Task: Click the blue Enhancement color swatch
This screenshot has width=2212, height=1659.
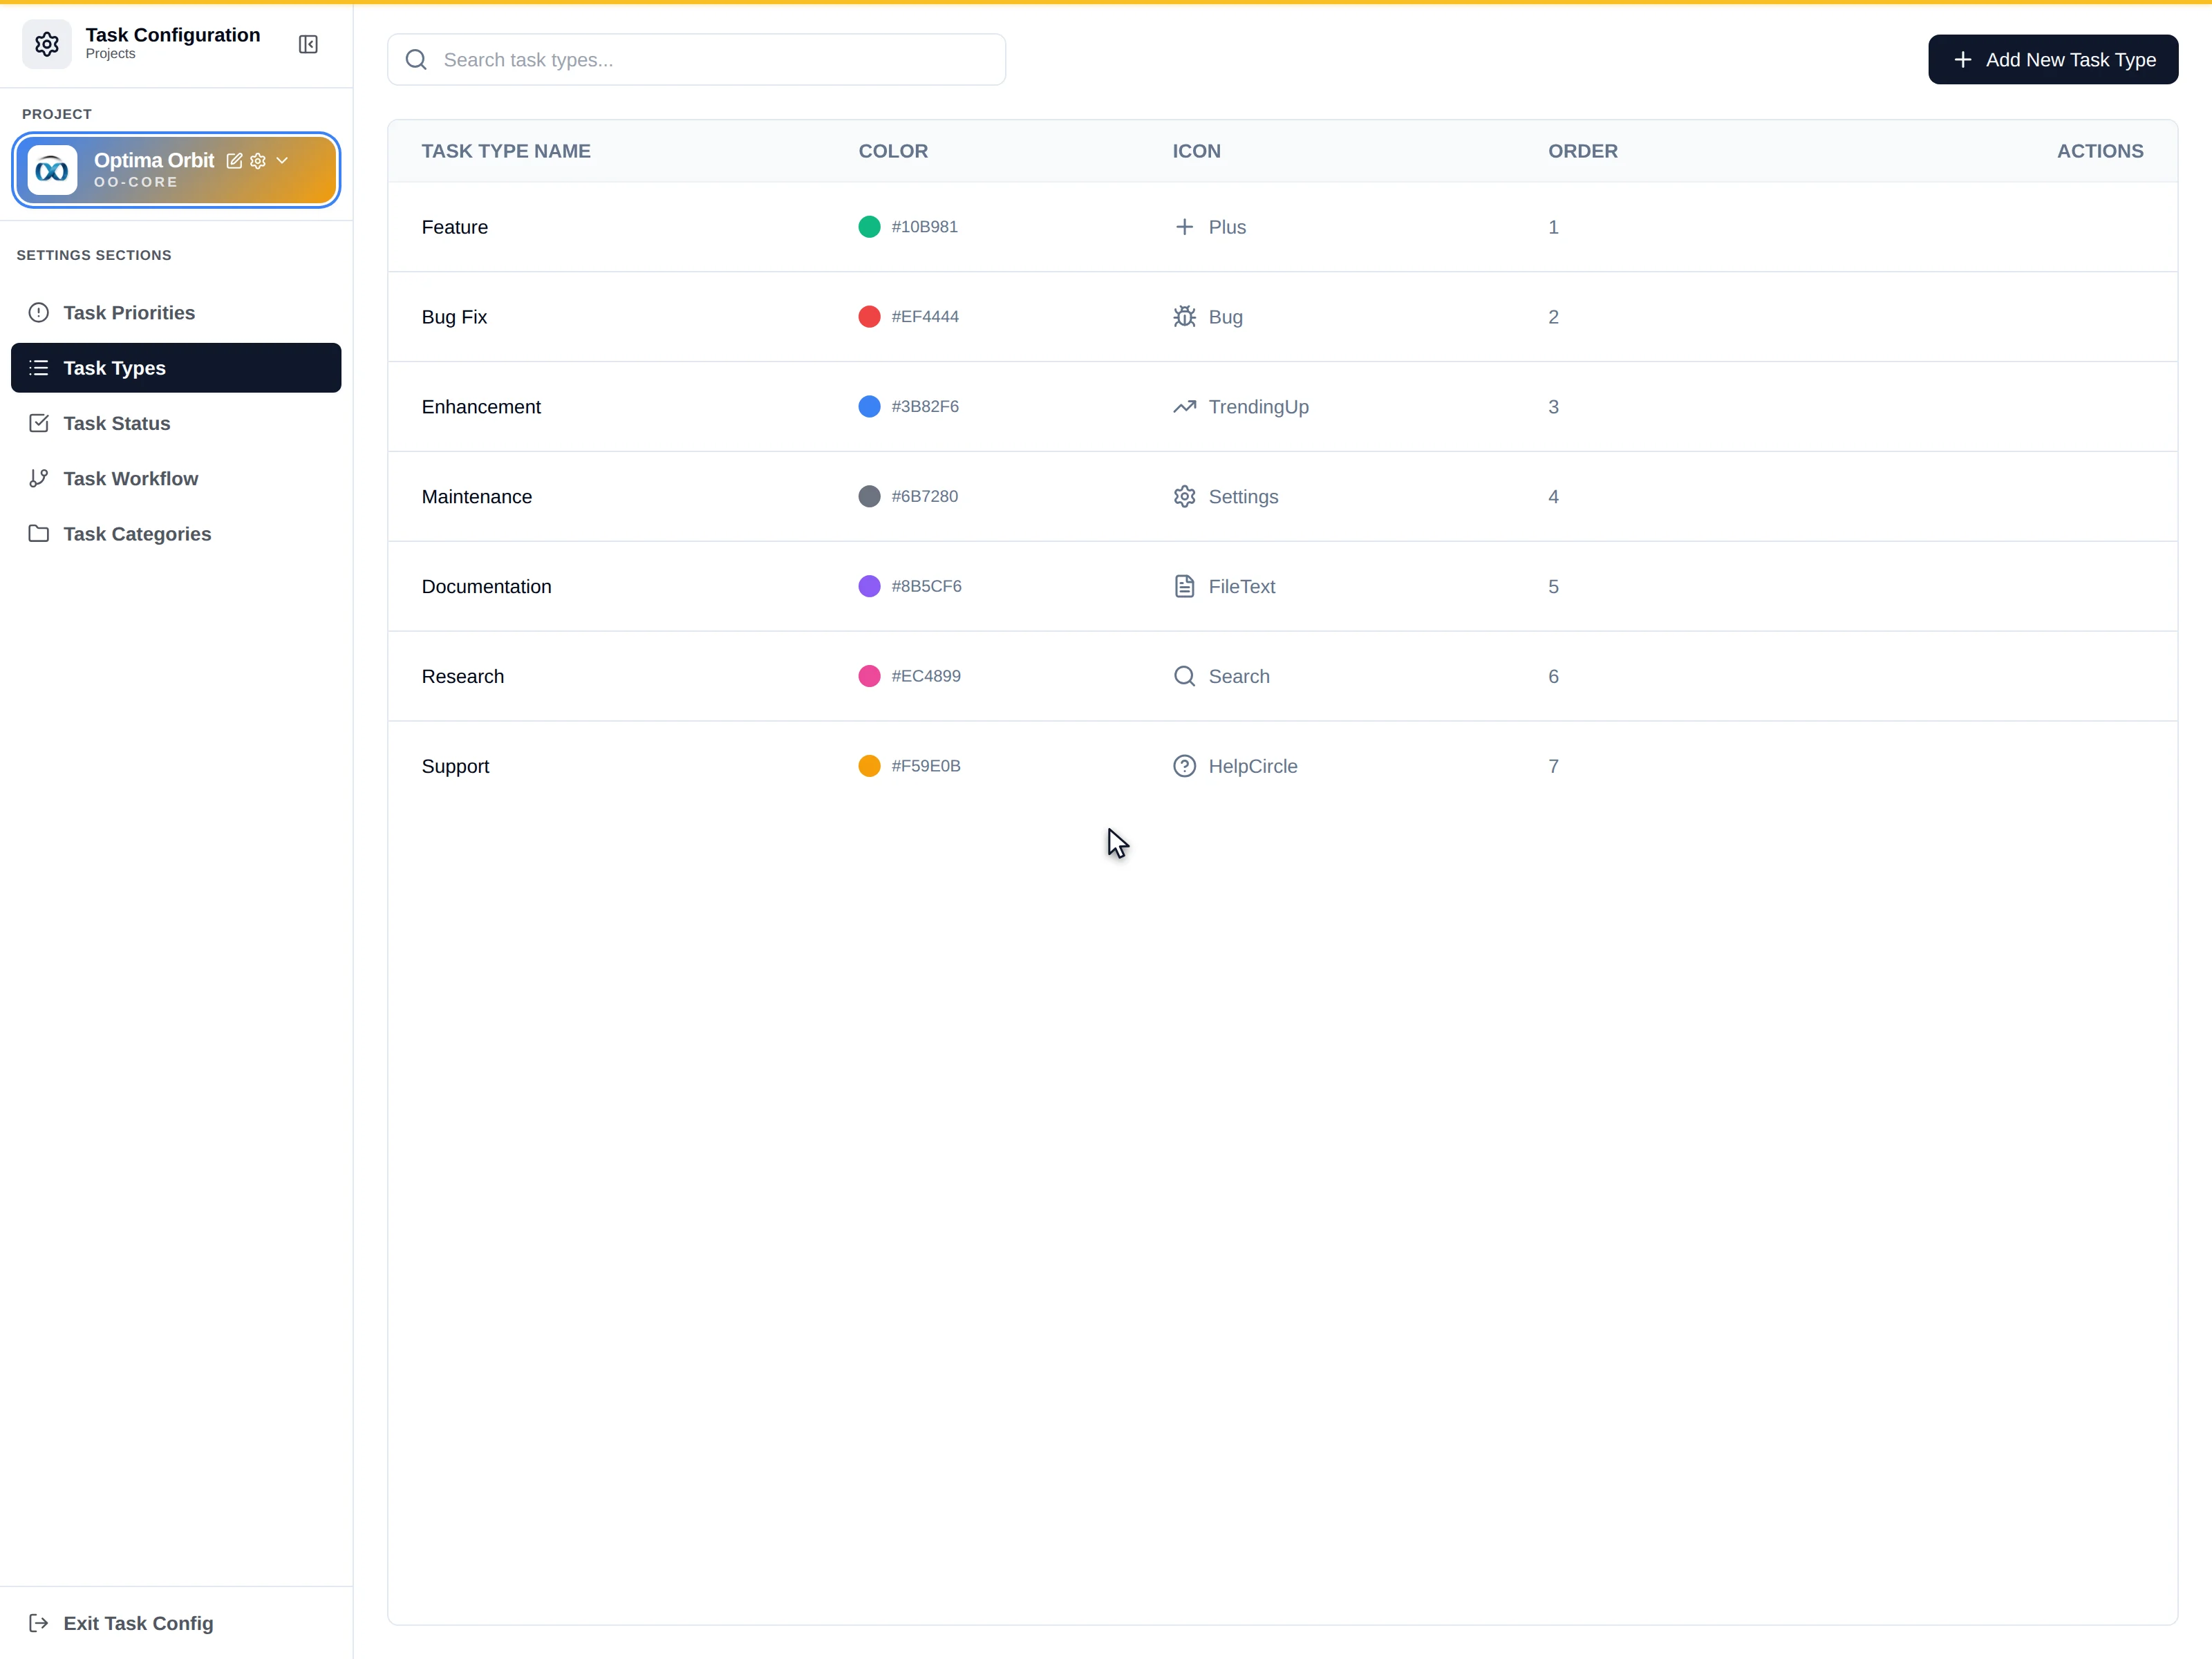Action: [x=869, y=407]
